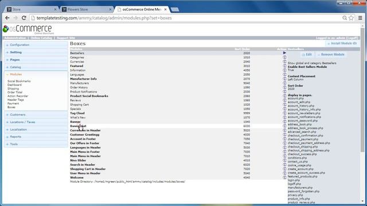Click the Edit button for Bestsellers
This screenshot has width=367, height=206.
[x=307, y=54]
